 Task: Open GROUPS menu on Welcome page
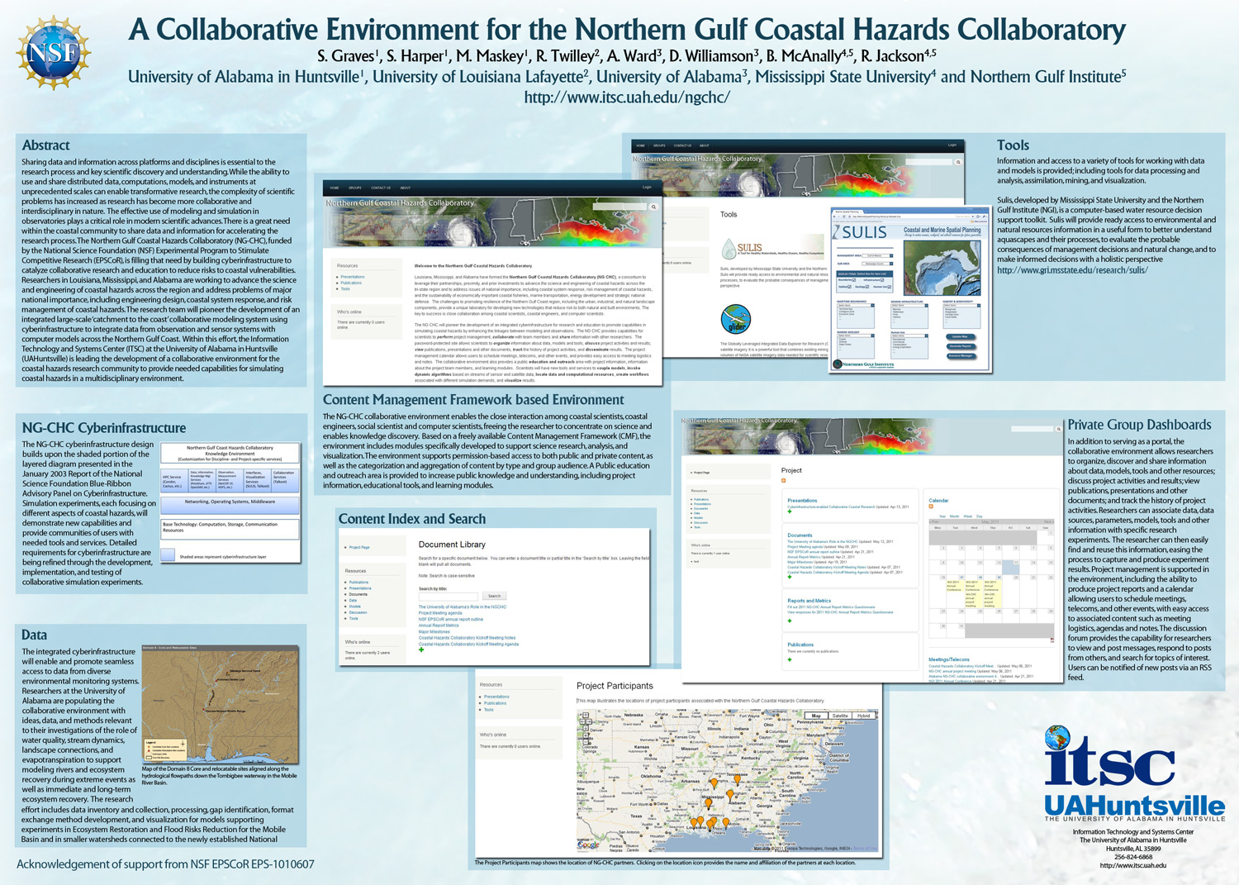coord(354,188)
